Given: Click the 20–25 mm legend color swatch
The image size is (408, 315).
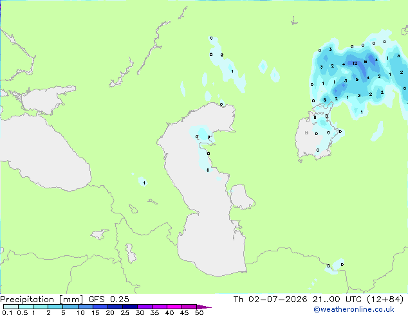Looking at the screenshot, I should (115, 307).
